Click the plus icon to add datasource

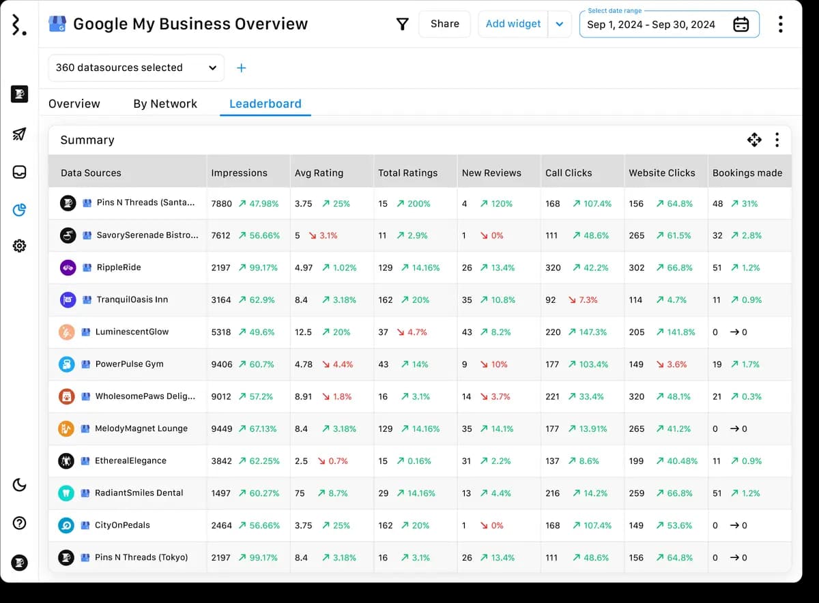pos(241,68)
